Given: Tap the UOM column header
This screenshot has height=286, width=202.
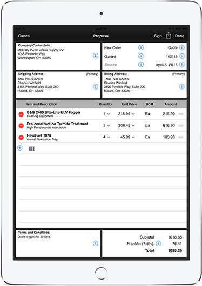Looking at the screenshot, I should click(150, 104).
